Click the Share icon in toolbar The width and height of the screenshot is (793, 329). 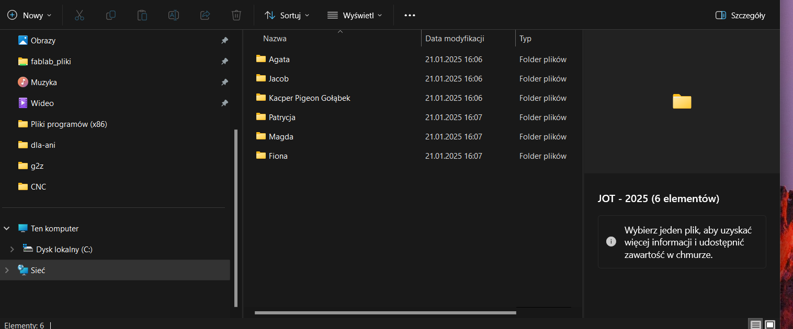pos(205,15)
